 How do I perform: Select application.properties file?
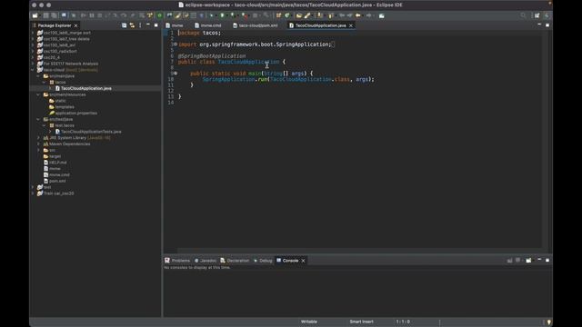pos(75,113)
